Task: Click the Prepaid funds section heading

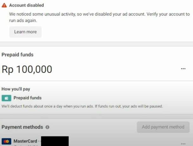Action: click(x=17, y=55)
